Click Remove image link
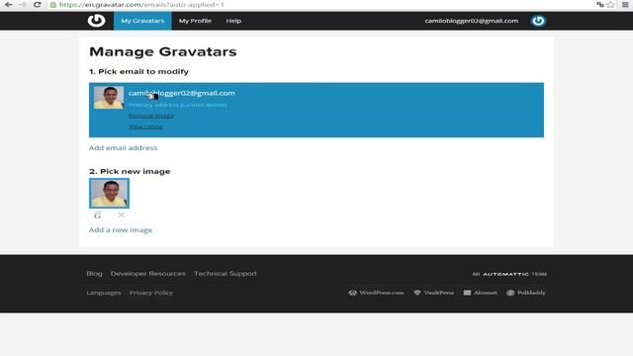 tap(151, 116)
